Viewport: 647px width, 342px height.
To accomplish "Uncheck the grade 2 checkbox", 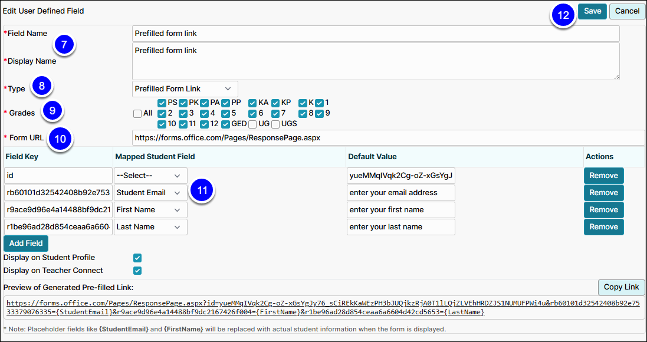I will click(x=162, y=113).
